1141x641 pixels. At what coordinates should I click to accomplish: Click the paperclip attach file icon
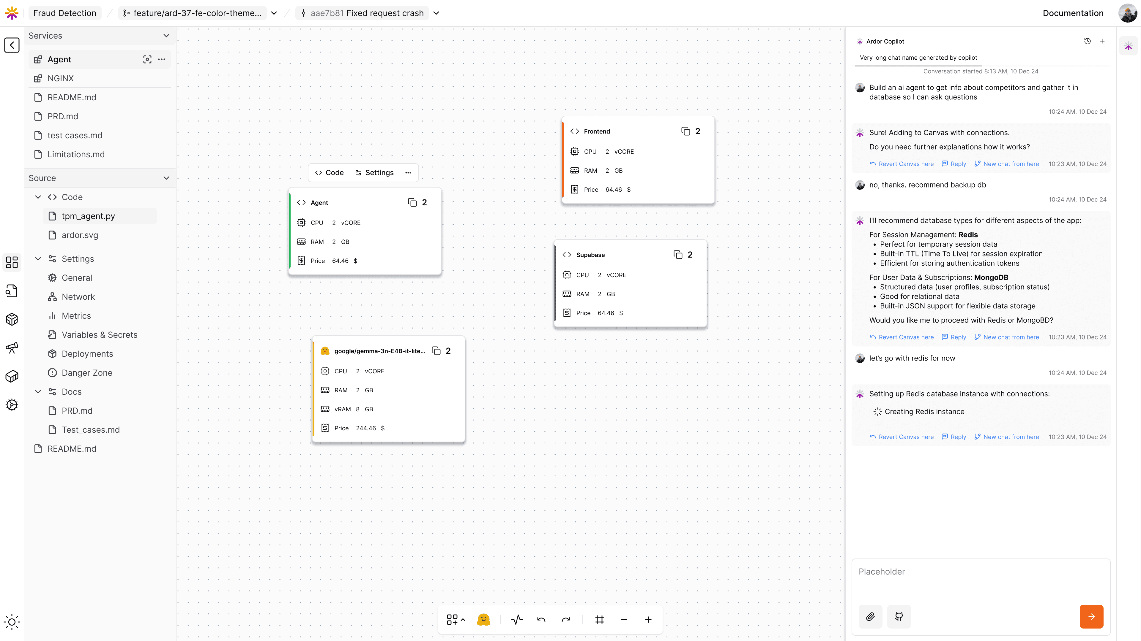(x=870, y=616)
